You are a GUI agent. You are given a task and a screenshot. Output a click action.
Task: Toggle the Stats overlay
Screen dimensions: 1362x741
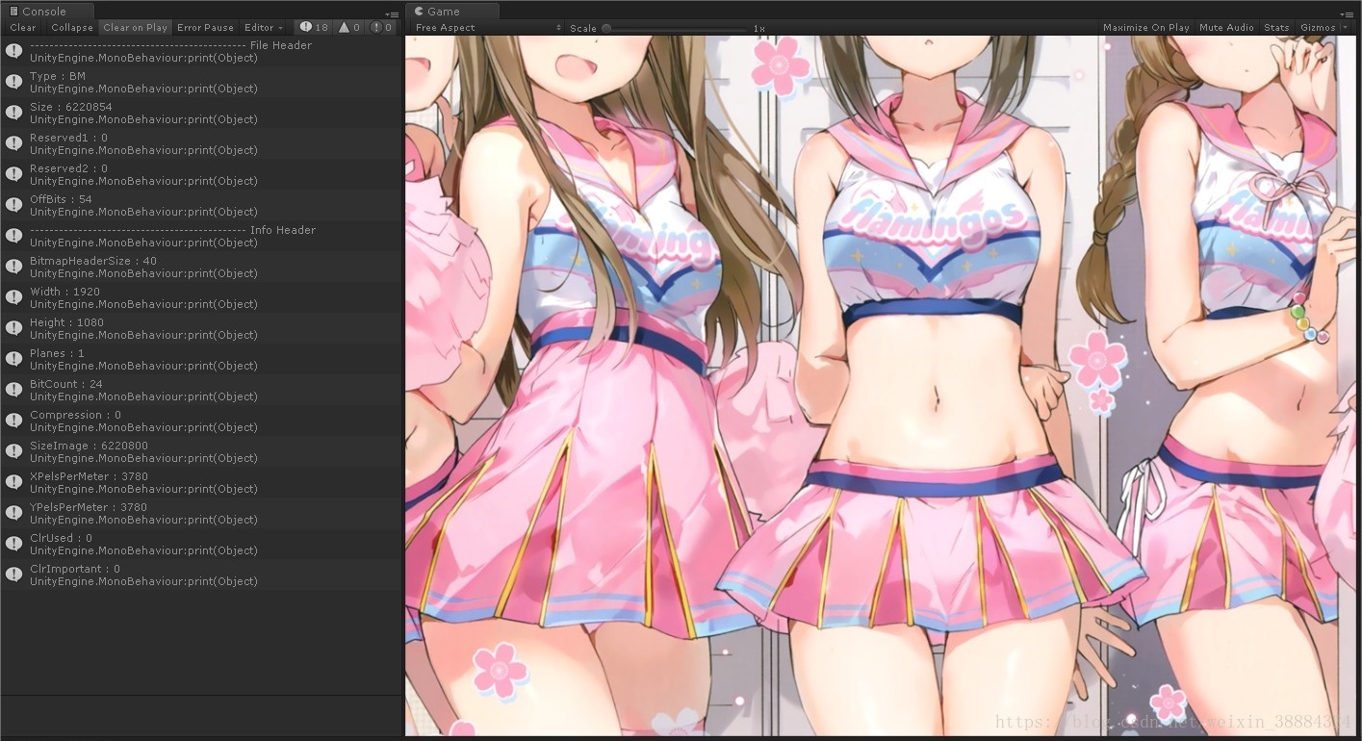[1276, 28]
